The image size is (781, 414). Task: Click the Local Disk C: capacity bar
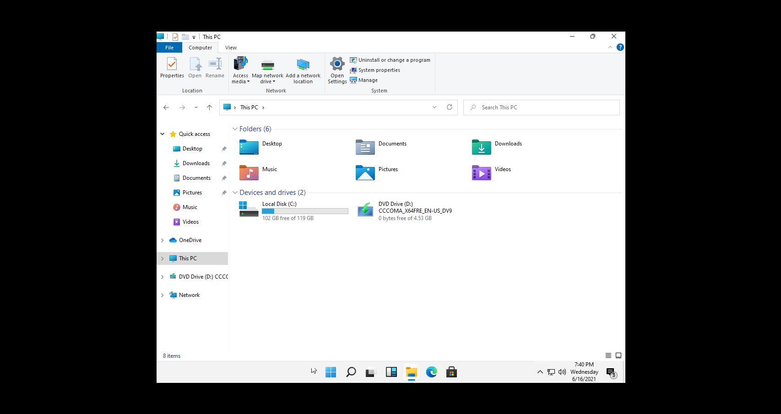pos(305,211)
